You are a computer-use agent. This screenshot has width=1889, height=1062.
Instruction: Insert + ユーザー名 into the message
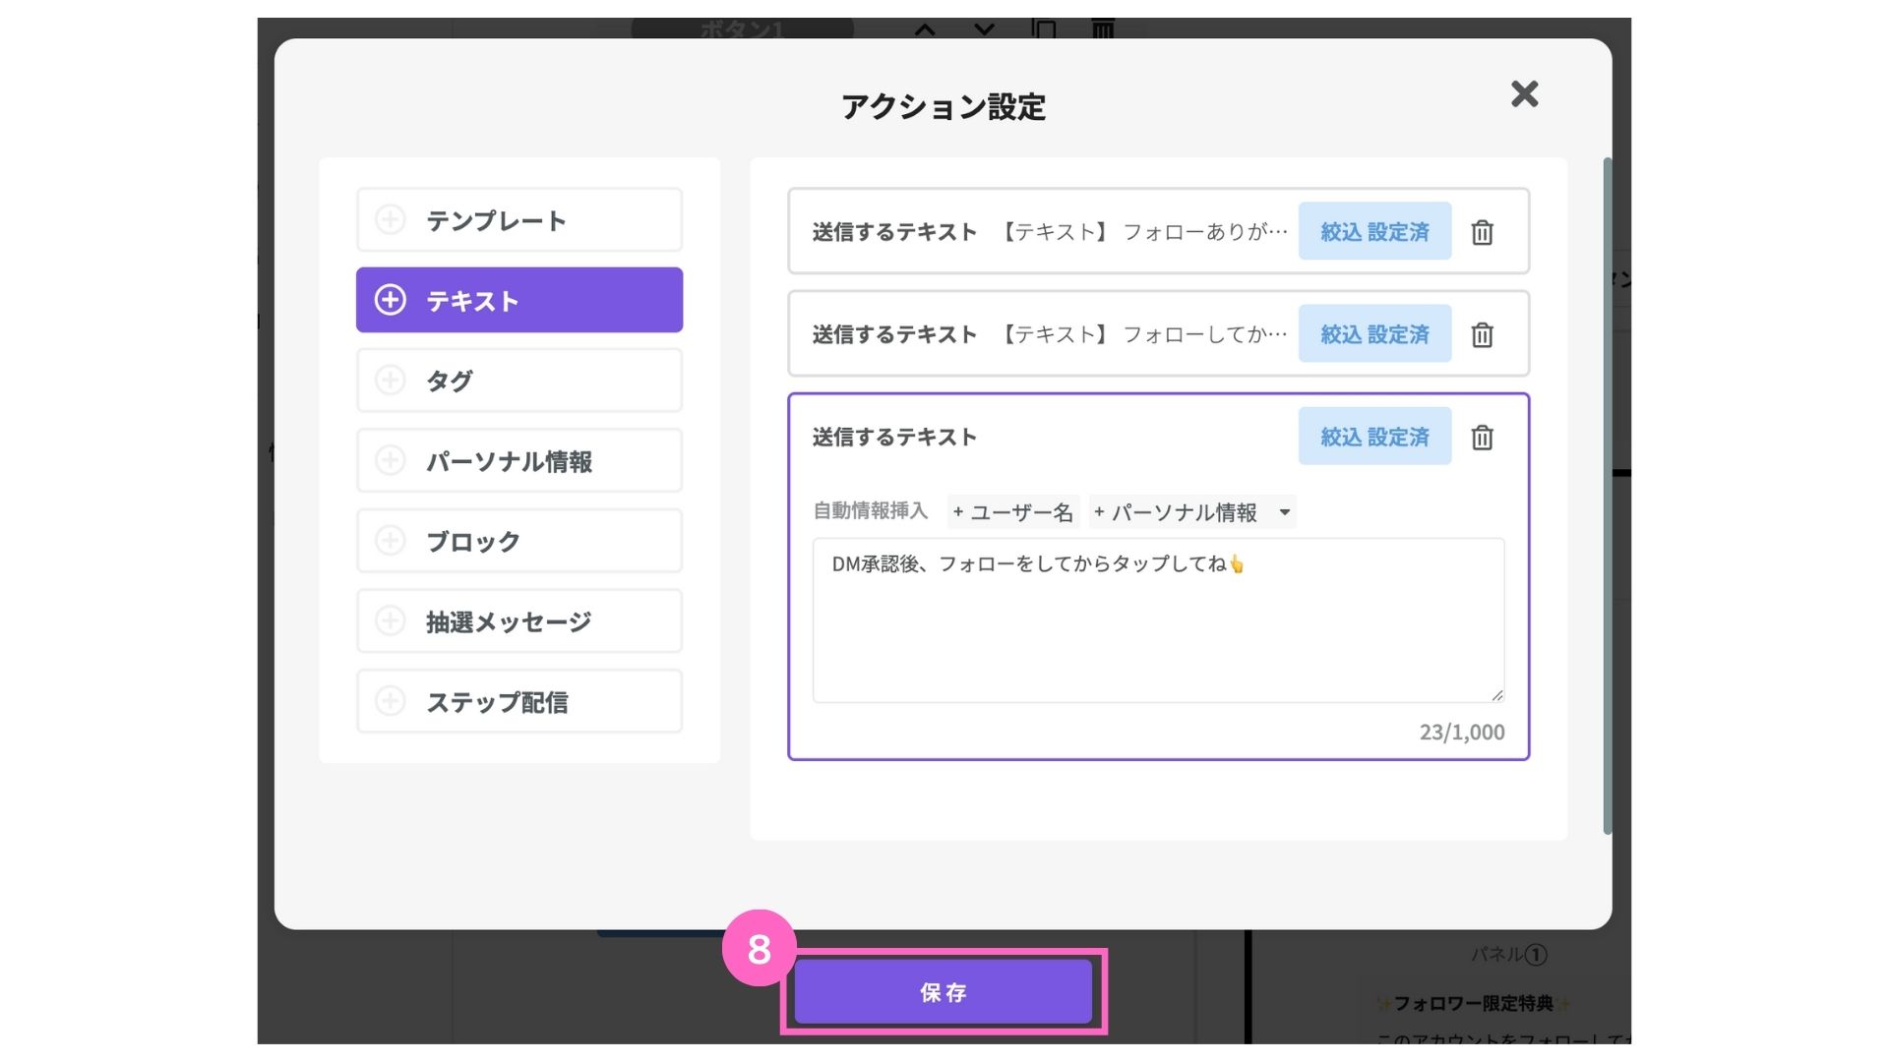1013,512
